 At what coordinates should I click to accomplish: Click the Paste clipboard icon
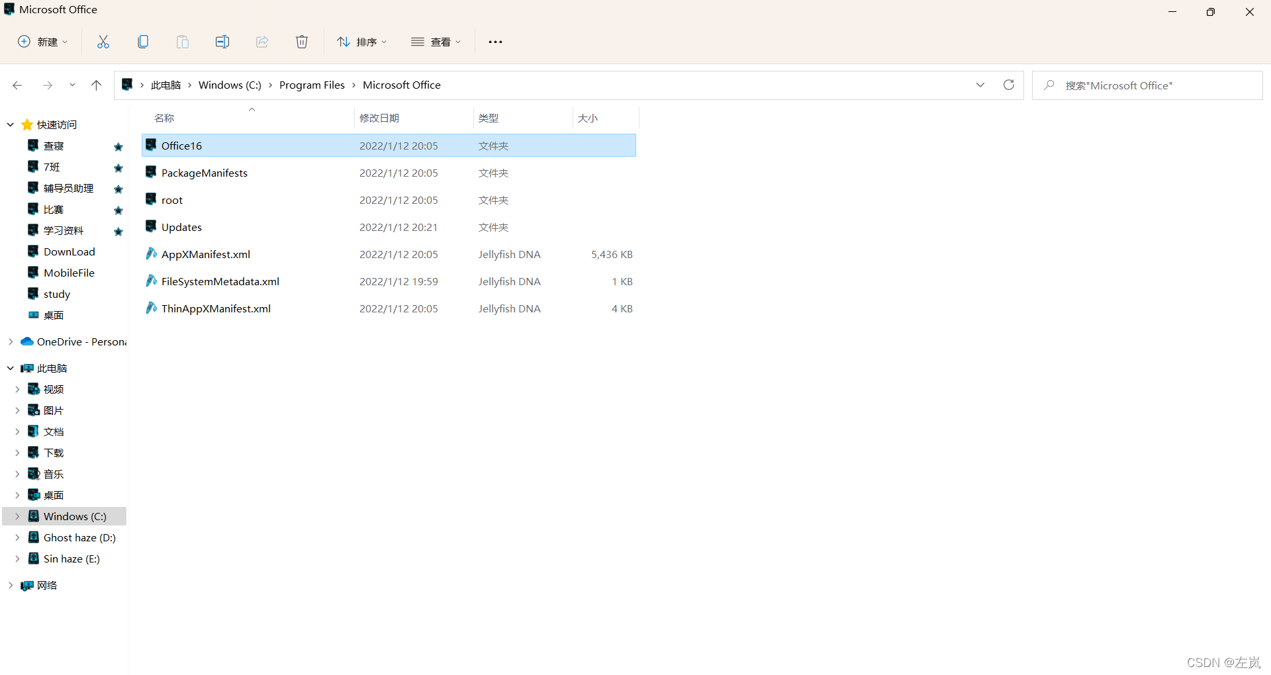click(x=183, y=42)
